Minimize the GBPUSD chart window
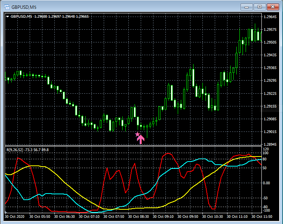The image size is (283, 224). coord(246,7)
